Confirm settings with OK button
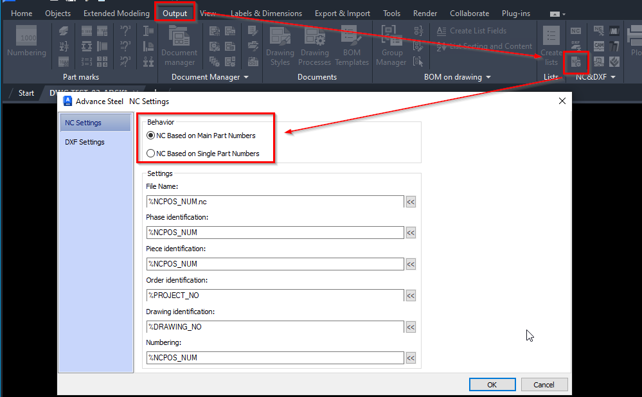Image resolution: width=642 pixels, height=397 pixels. [492, 384]
